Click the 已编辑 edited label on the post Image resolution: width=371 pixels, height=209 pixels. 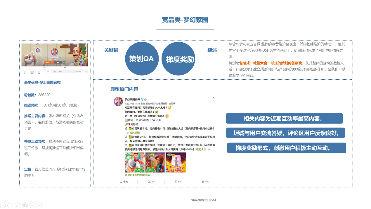[x=172, y=104]
